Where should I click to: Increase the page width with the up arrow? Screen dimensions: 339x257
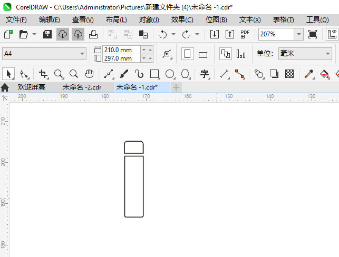[x=150, y=50]
